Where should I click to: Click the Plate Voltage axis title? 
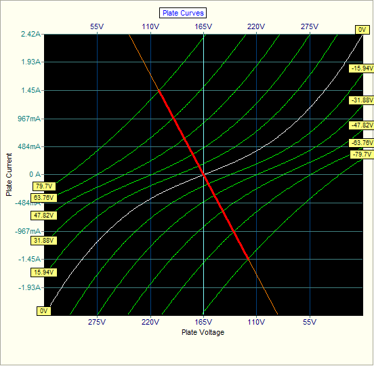tap(203, 332)
